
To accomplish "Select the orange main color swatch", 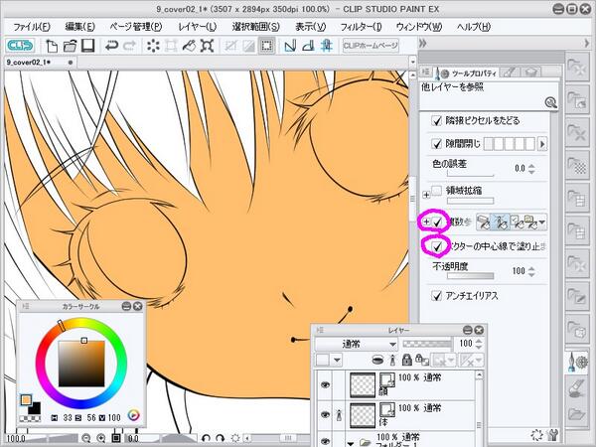I will click(26, 400).
